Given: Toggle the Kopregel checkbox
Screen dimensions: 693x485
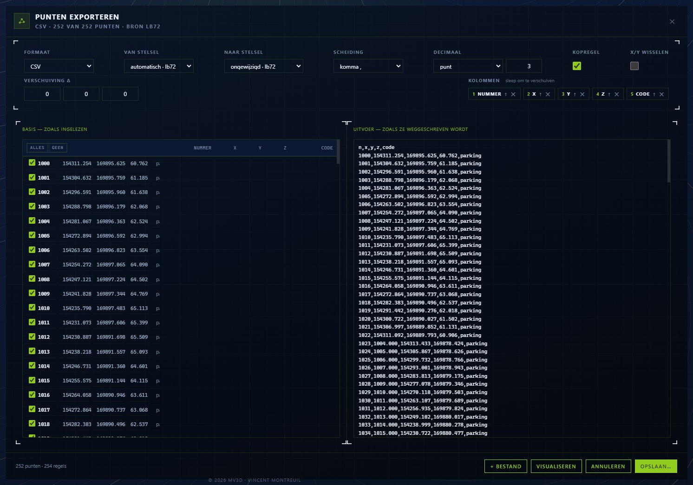Looking at the screenshot, I should click(577, 66).
